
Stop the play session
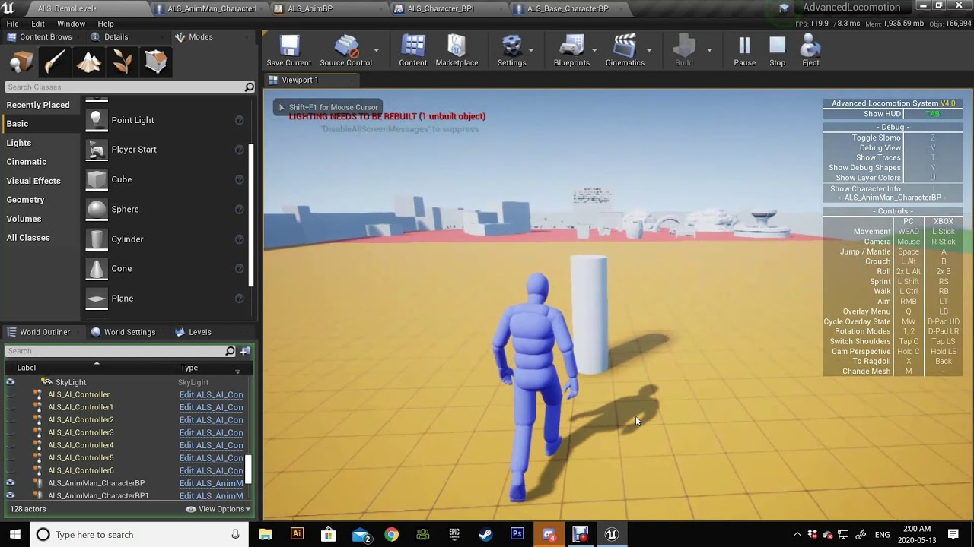click(x=777, y=52)
